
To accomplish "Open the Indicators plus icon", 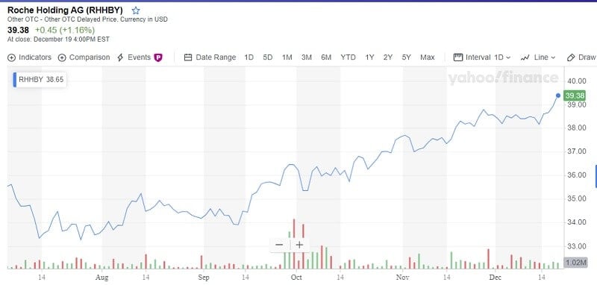I will (x=11, y=57).
